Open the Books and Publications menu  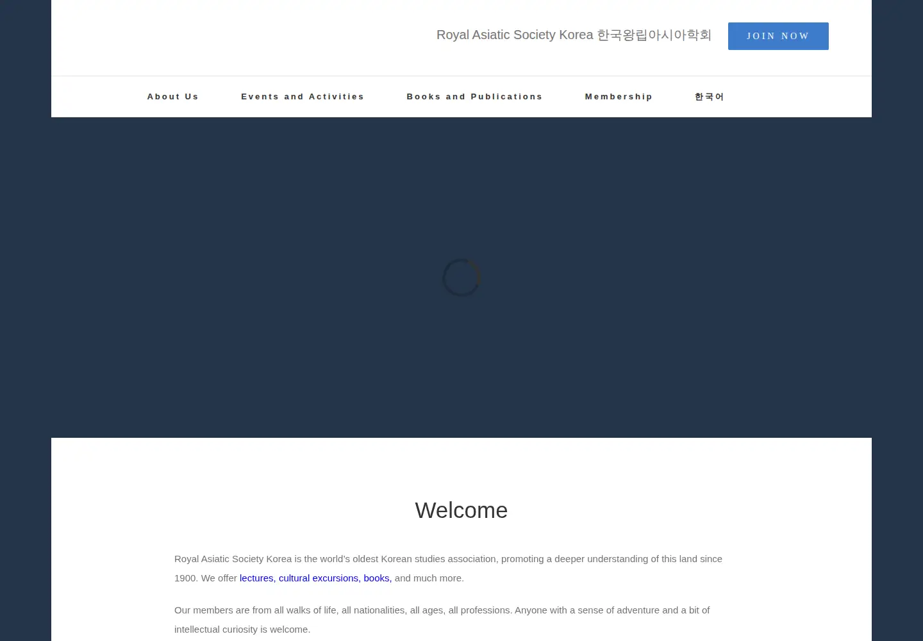point(474,97)
